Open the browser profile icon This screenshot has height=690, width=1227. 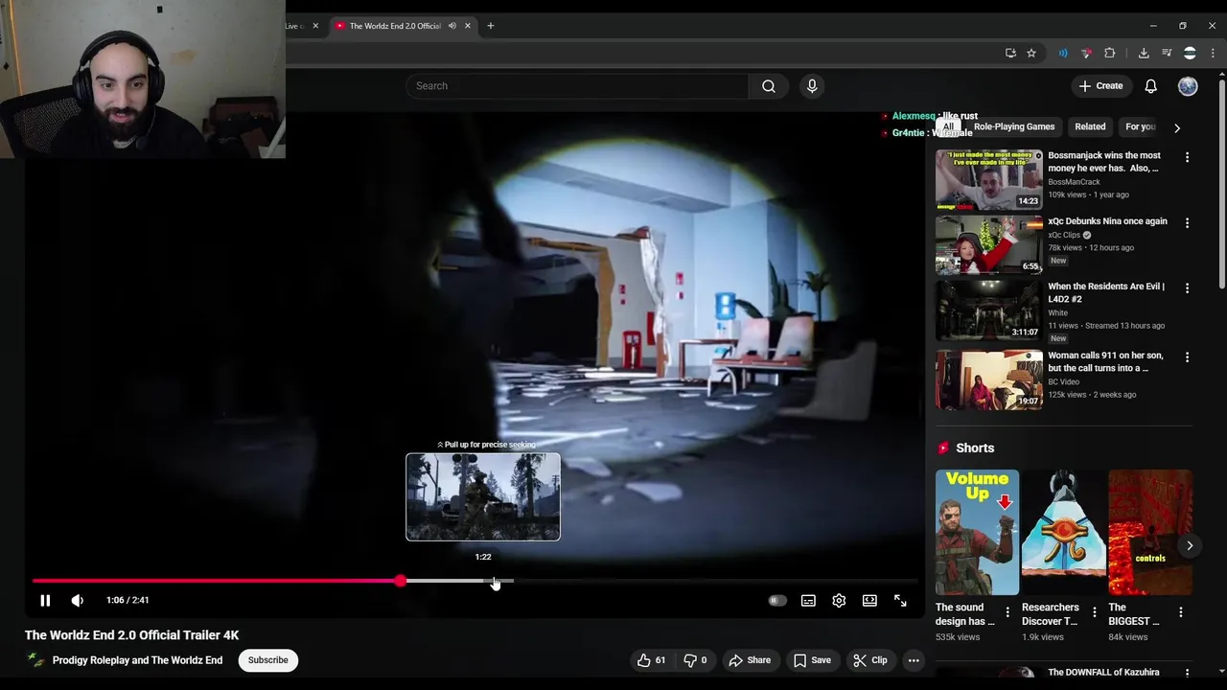1190,53
